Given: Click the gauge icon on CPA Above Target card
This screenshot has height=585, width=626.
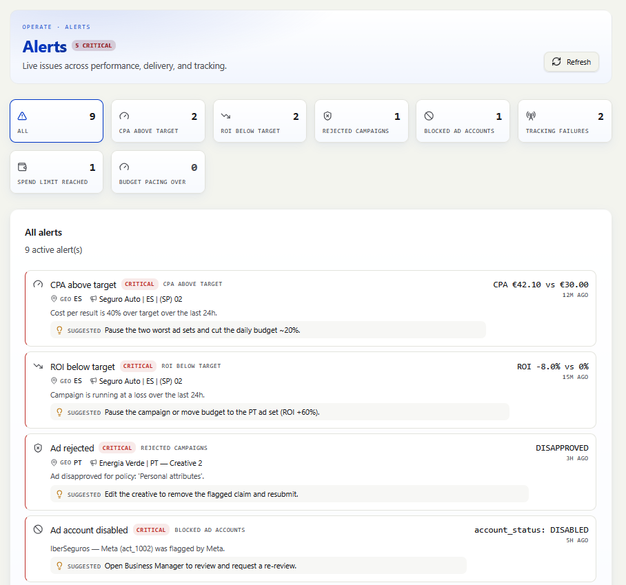Looking at the screenshot, I should [124, 116].
